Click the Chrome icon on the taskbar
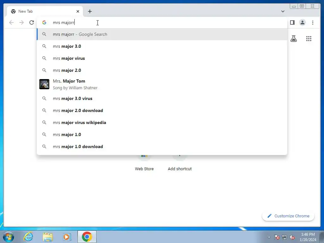Image resolution: width=324 pixels, height=243 pixels. (x=87, y=237)
